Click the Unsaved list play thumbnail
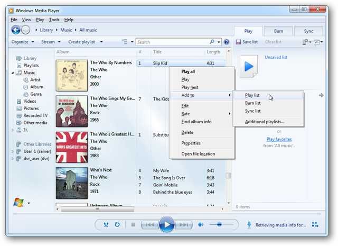The width and height of the screenshot is (338, 246). pos(249,66)
